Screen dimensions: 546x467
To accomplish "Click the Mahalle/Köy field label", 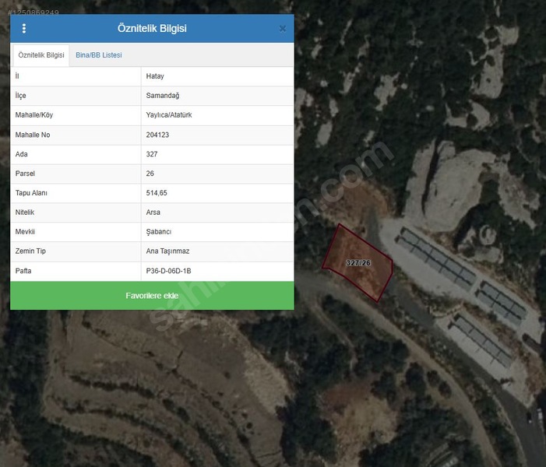I will tap(34, 115).
